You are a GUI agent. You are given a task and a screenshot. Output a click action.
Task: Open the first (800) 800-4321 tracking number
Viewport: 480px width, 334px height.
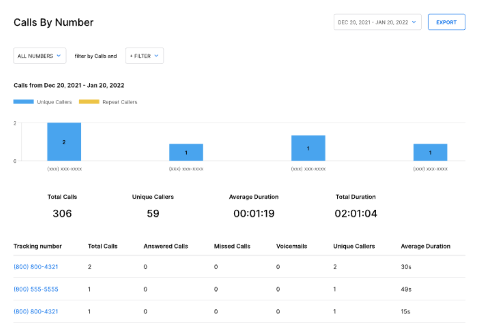point(35,266)
